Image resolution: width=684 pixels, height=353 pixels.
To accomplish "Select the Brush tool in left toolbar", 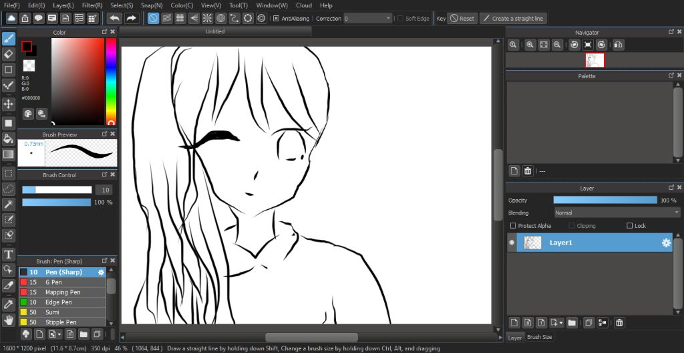I will click(8, 39).
